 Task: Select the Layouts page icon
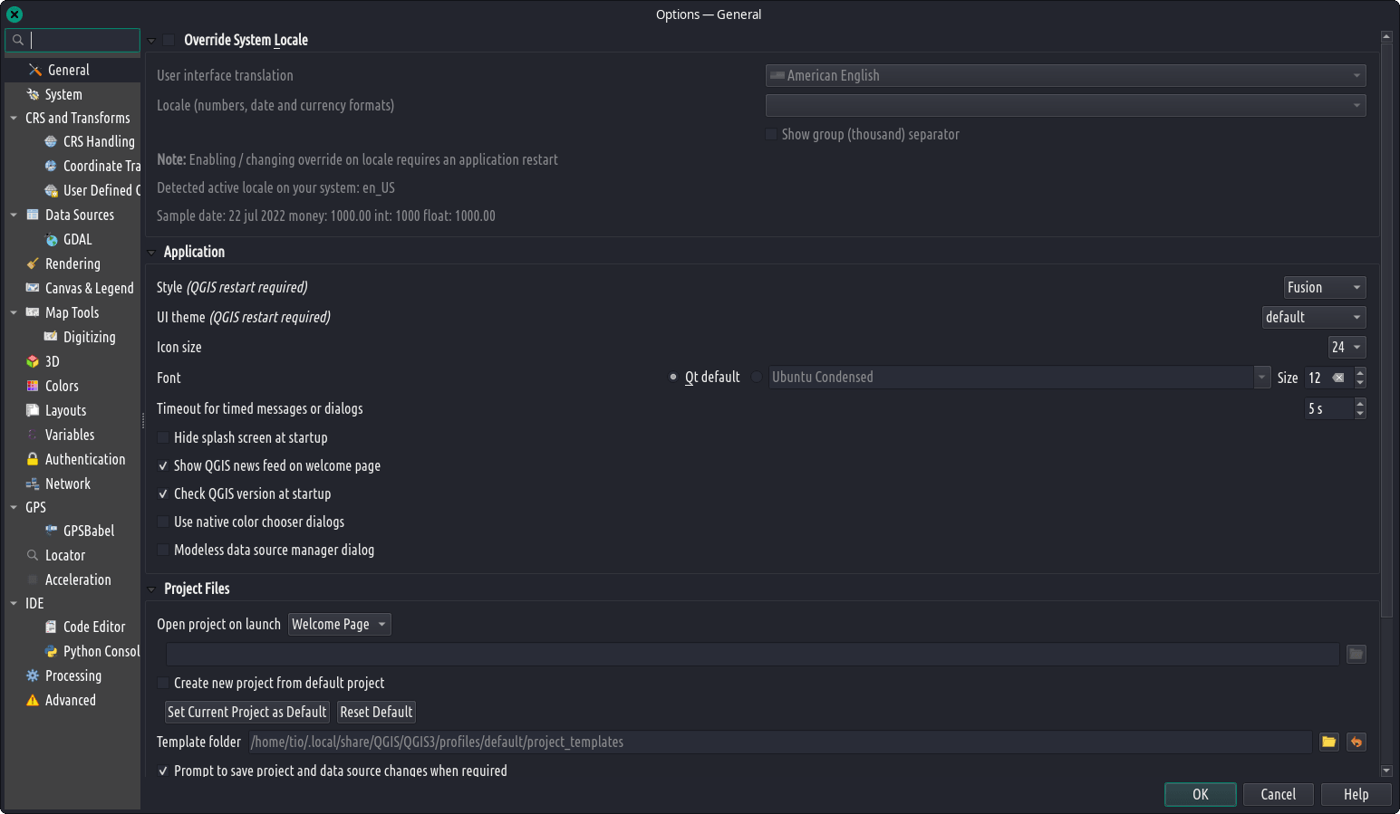[x=33, y=410]
